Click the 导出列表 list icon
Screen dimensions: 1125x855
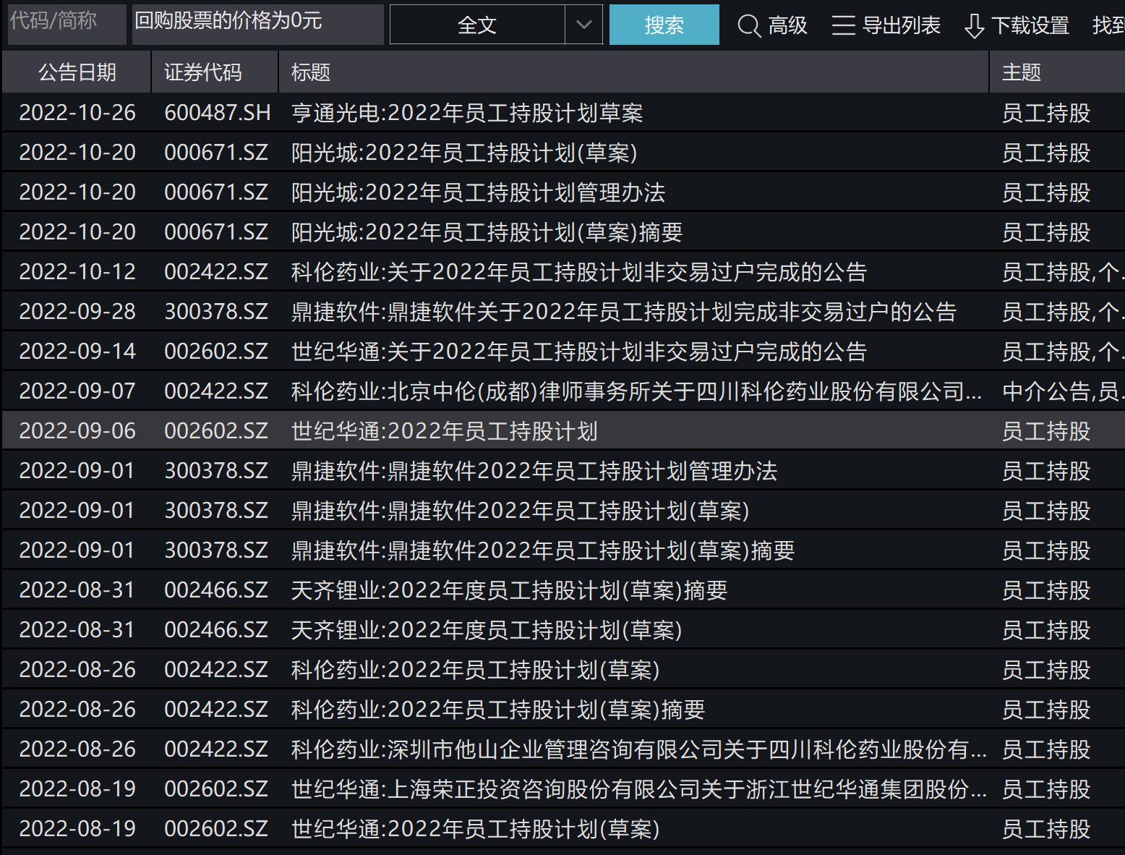(843, 26)
